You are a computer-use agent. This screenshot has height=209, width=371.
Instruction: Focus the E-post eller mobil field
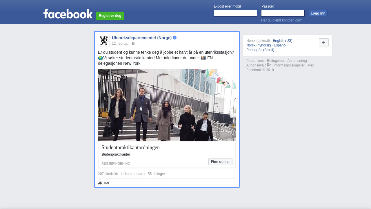coord(235,13)
